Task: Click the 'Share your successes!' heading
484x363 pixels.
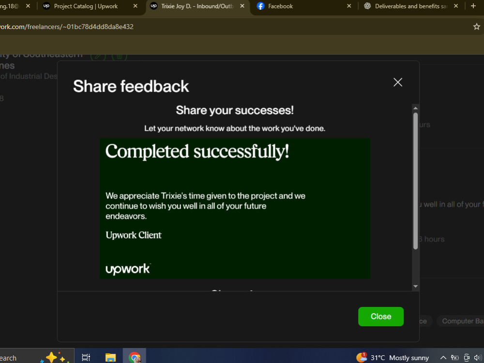Action: click(x=235, y=110)
